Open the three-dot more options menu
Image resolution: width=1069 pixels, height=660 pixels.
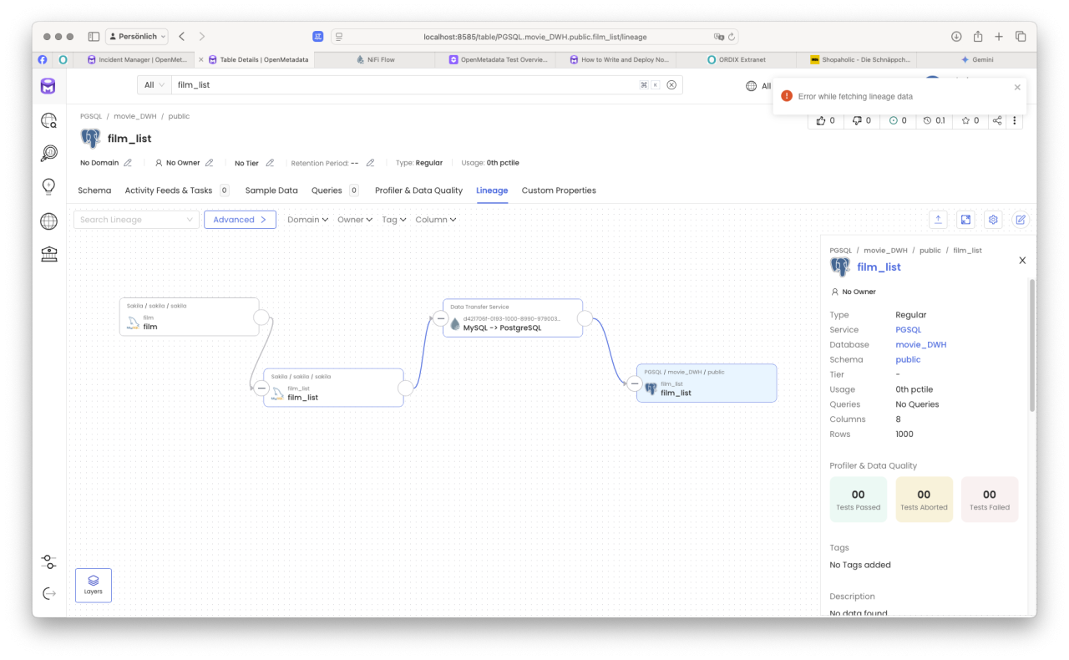1015,120
